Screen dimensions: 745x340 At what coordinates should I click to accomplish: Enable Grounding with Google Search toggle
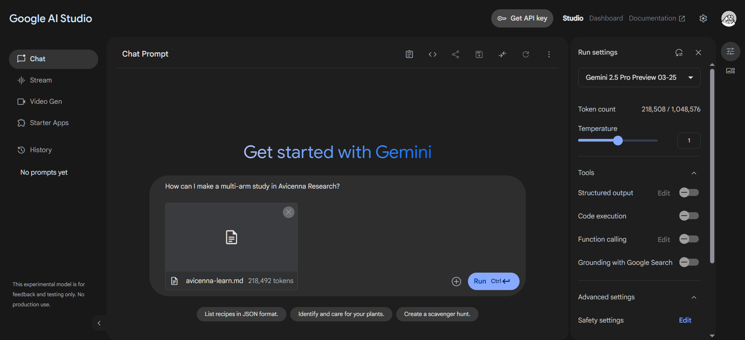[689, 262]
